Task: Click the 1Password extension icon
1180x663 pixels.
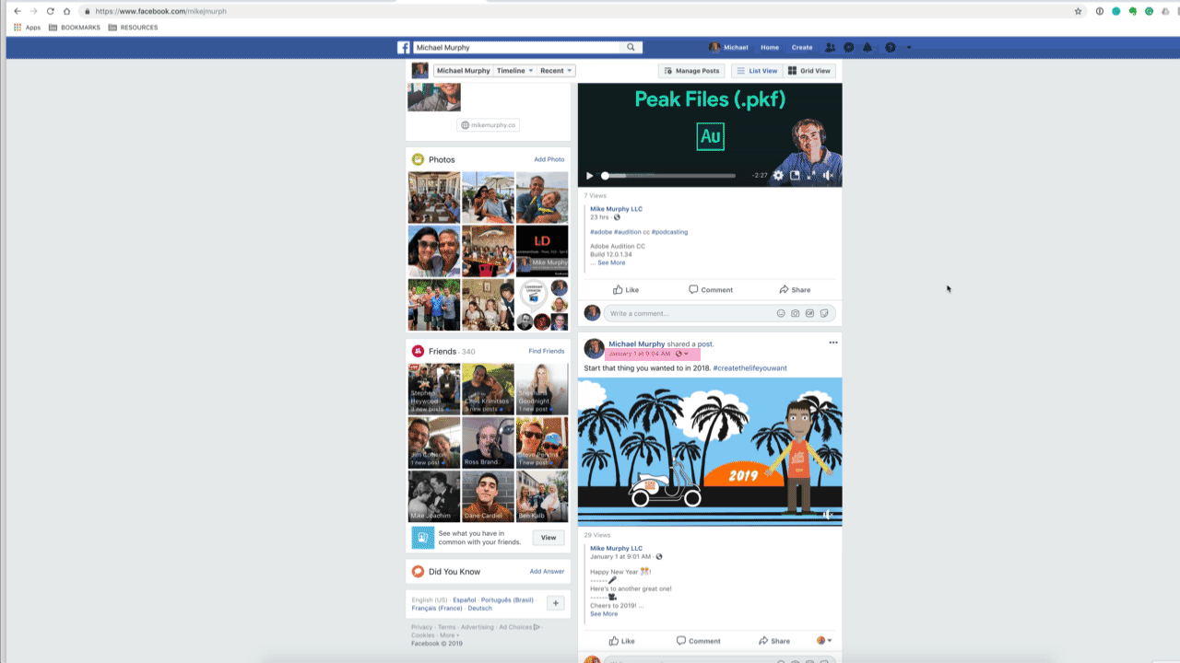Action: pyautogui.click(x=1100, y=11)
